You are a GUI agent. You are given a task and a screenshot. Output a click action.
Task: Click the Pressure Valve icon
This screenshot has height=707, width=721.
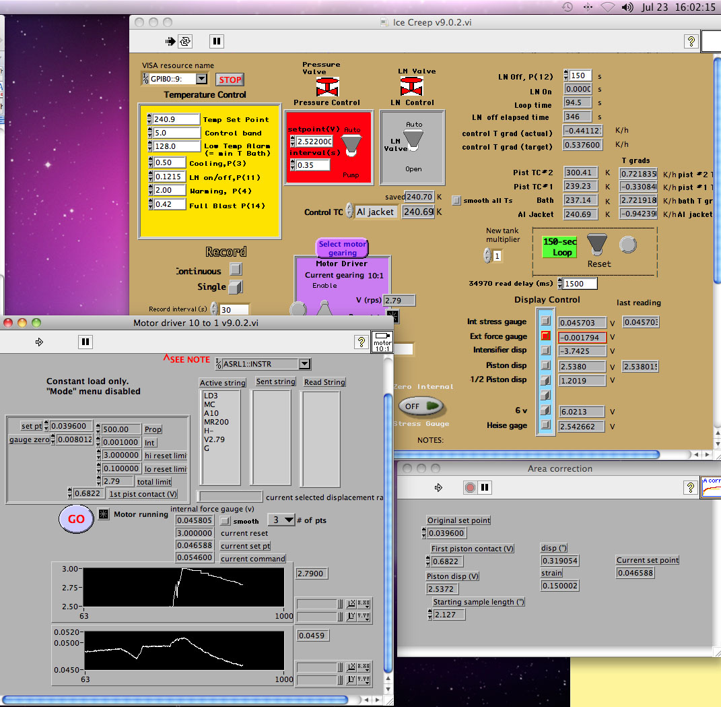[327, 86]
